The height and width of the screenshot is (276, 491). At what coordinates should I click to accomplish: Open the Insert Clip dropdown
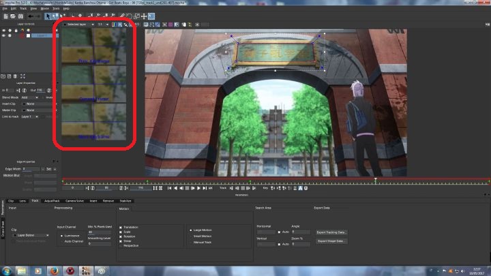pos(38,104)
